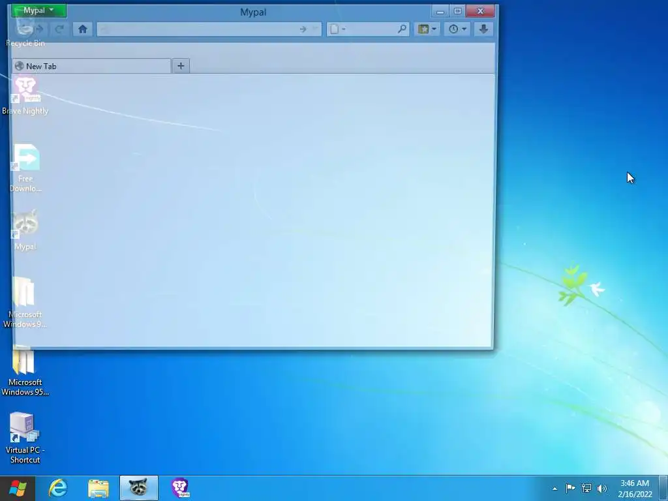Launch Brave Nightly from the taskbar
668x501 pixels.
click(x=180, y=488)
